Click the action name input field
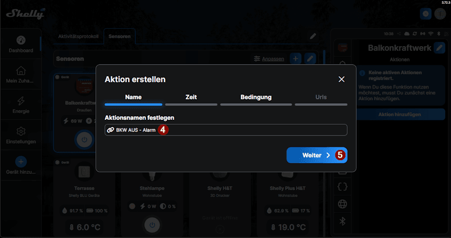Screen dimensions: 451x238 pyautogui.click(x=226, y=130)
